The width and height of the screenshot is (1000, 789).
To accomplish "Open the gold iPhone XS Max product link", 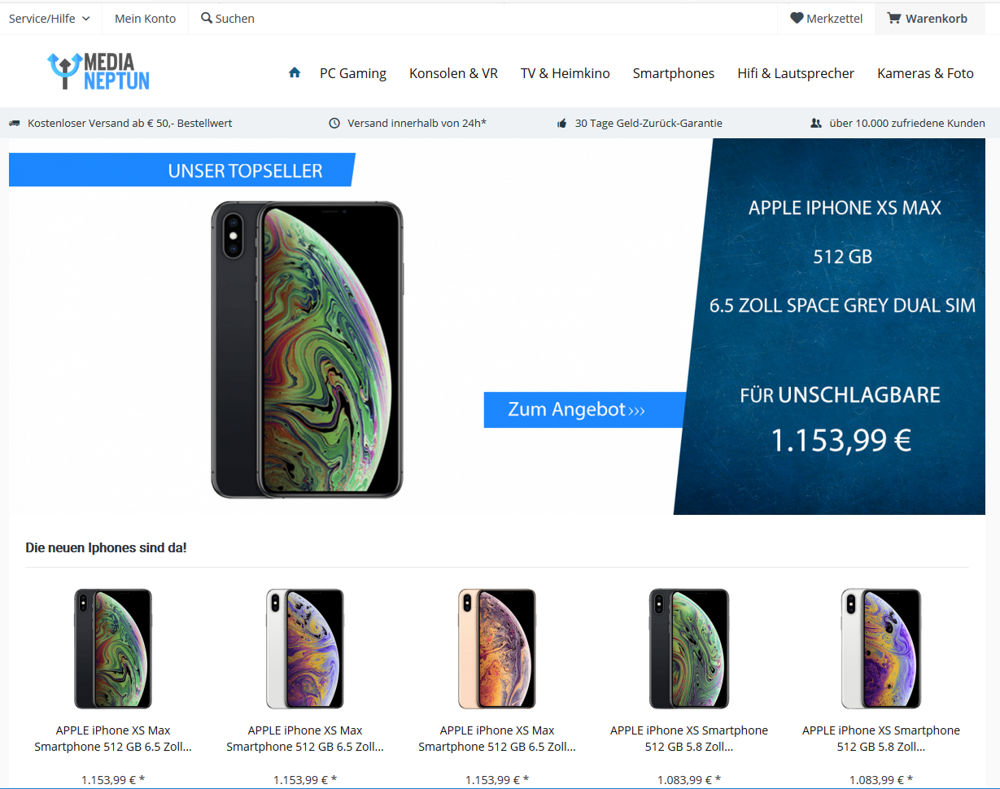I will coord(497,739).
